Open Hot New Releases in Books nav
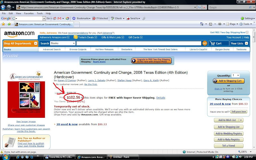 (x=104, y=50)
